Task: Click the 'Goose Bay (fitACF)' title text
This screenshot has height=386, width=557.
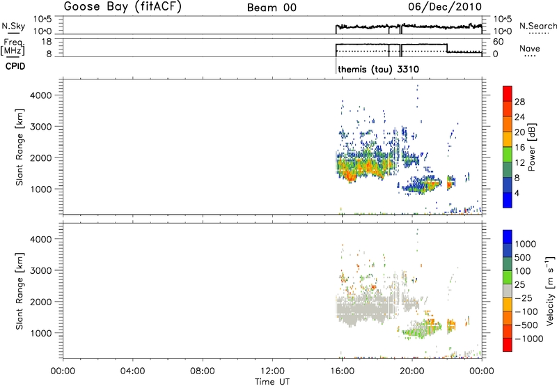Action: pyautogui.click(x=123, y=7)
